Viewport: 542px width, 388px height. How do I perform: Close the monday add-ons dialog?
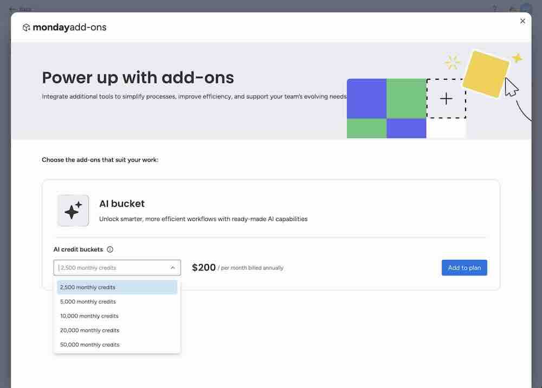(x=522, y=21)
